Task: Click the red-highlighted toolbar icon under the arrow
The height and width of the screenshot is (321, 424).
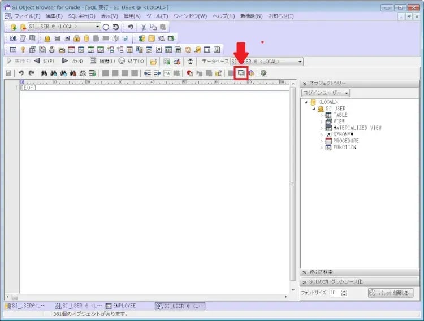Action: 241,73
